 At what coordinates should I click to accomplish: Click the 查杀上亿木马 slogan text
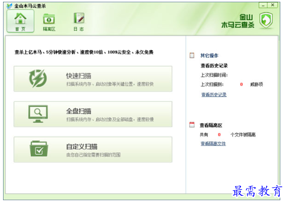pos(84,52)
